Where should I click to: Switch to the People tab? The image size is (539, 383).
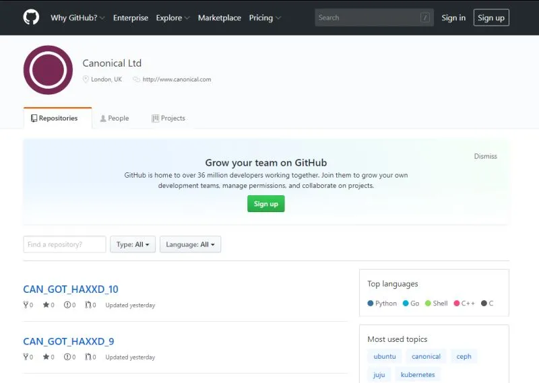coord(115,118)
